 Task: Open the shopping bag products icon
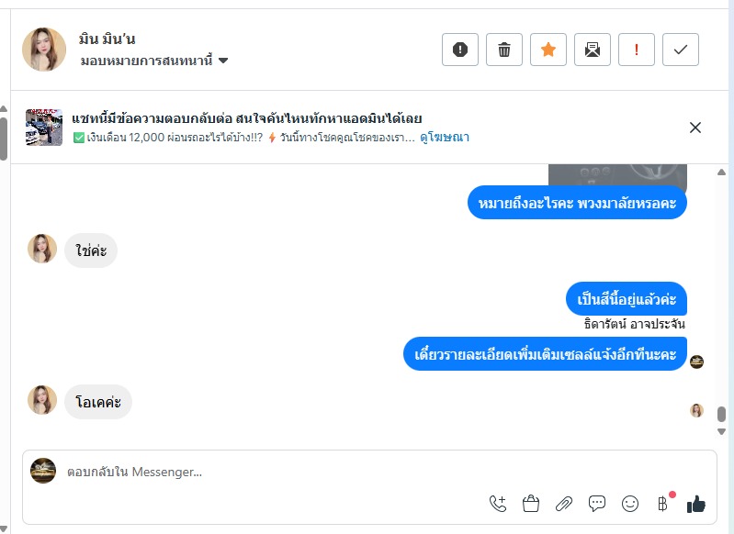[x=530, y=503]
